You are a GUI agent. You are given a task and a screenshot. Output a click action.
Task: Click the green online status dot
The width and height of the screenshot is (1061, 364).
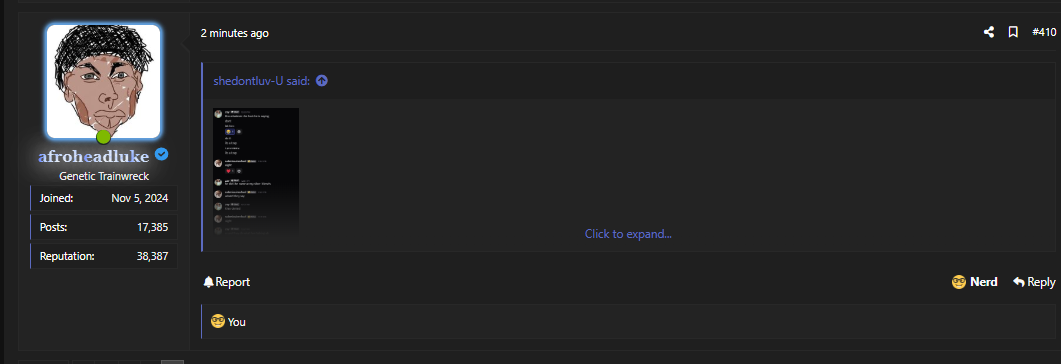[103, 137]
